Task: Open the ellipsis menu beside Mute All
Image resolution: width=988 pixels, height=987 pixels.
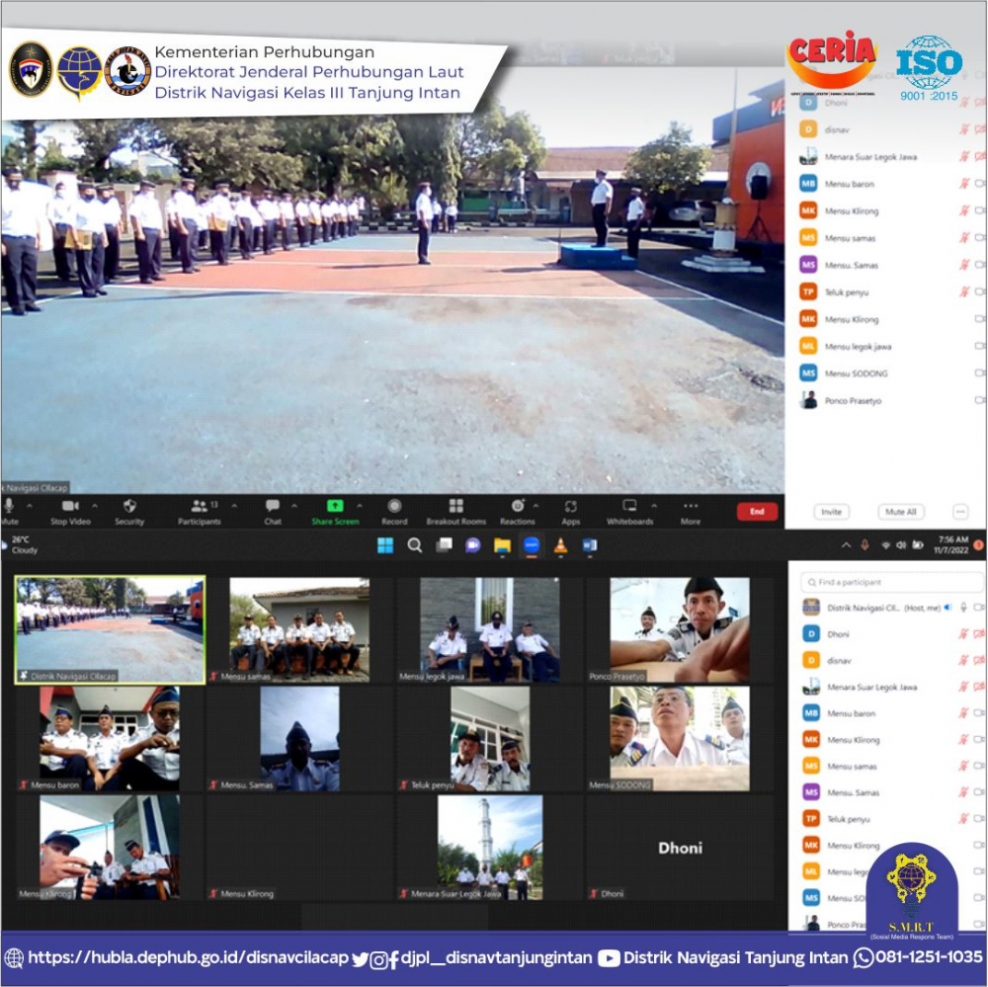Action: 960,512
